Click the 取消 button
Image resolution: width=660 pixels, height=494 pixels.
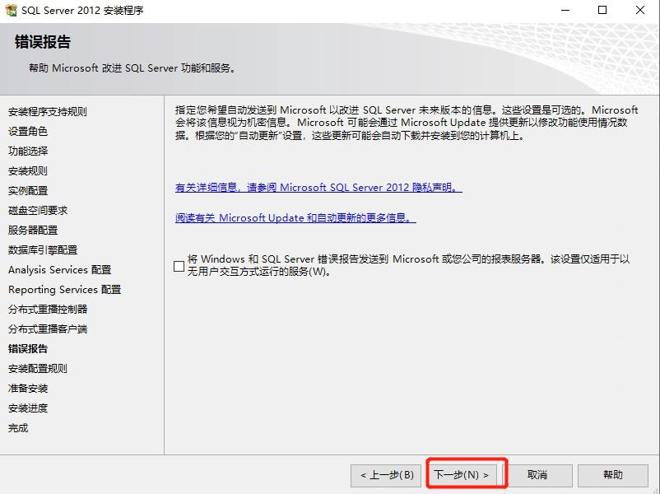pos(537,475)
